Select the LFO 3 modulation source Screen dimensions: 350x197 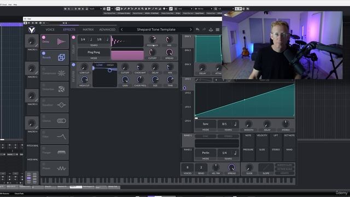[188, 111]
